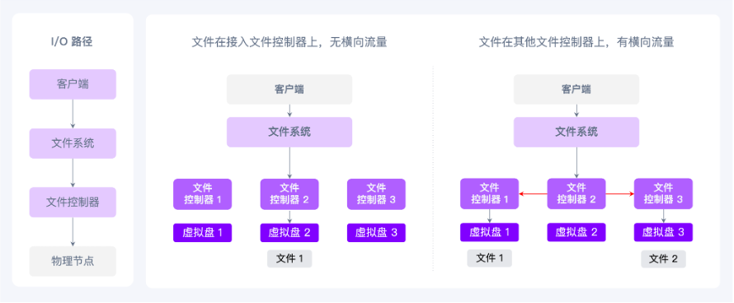This screenshot has height=303, width=734.
Task: Click red arrow pointing to 文件控制器 3
Action: click(x=620, y=193)
